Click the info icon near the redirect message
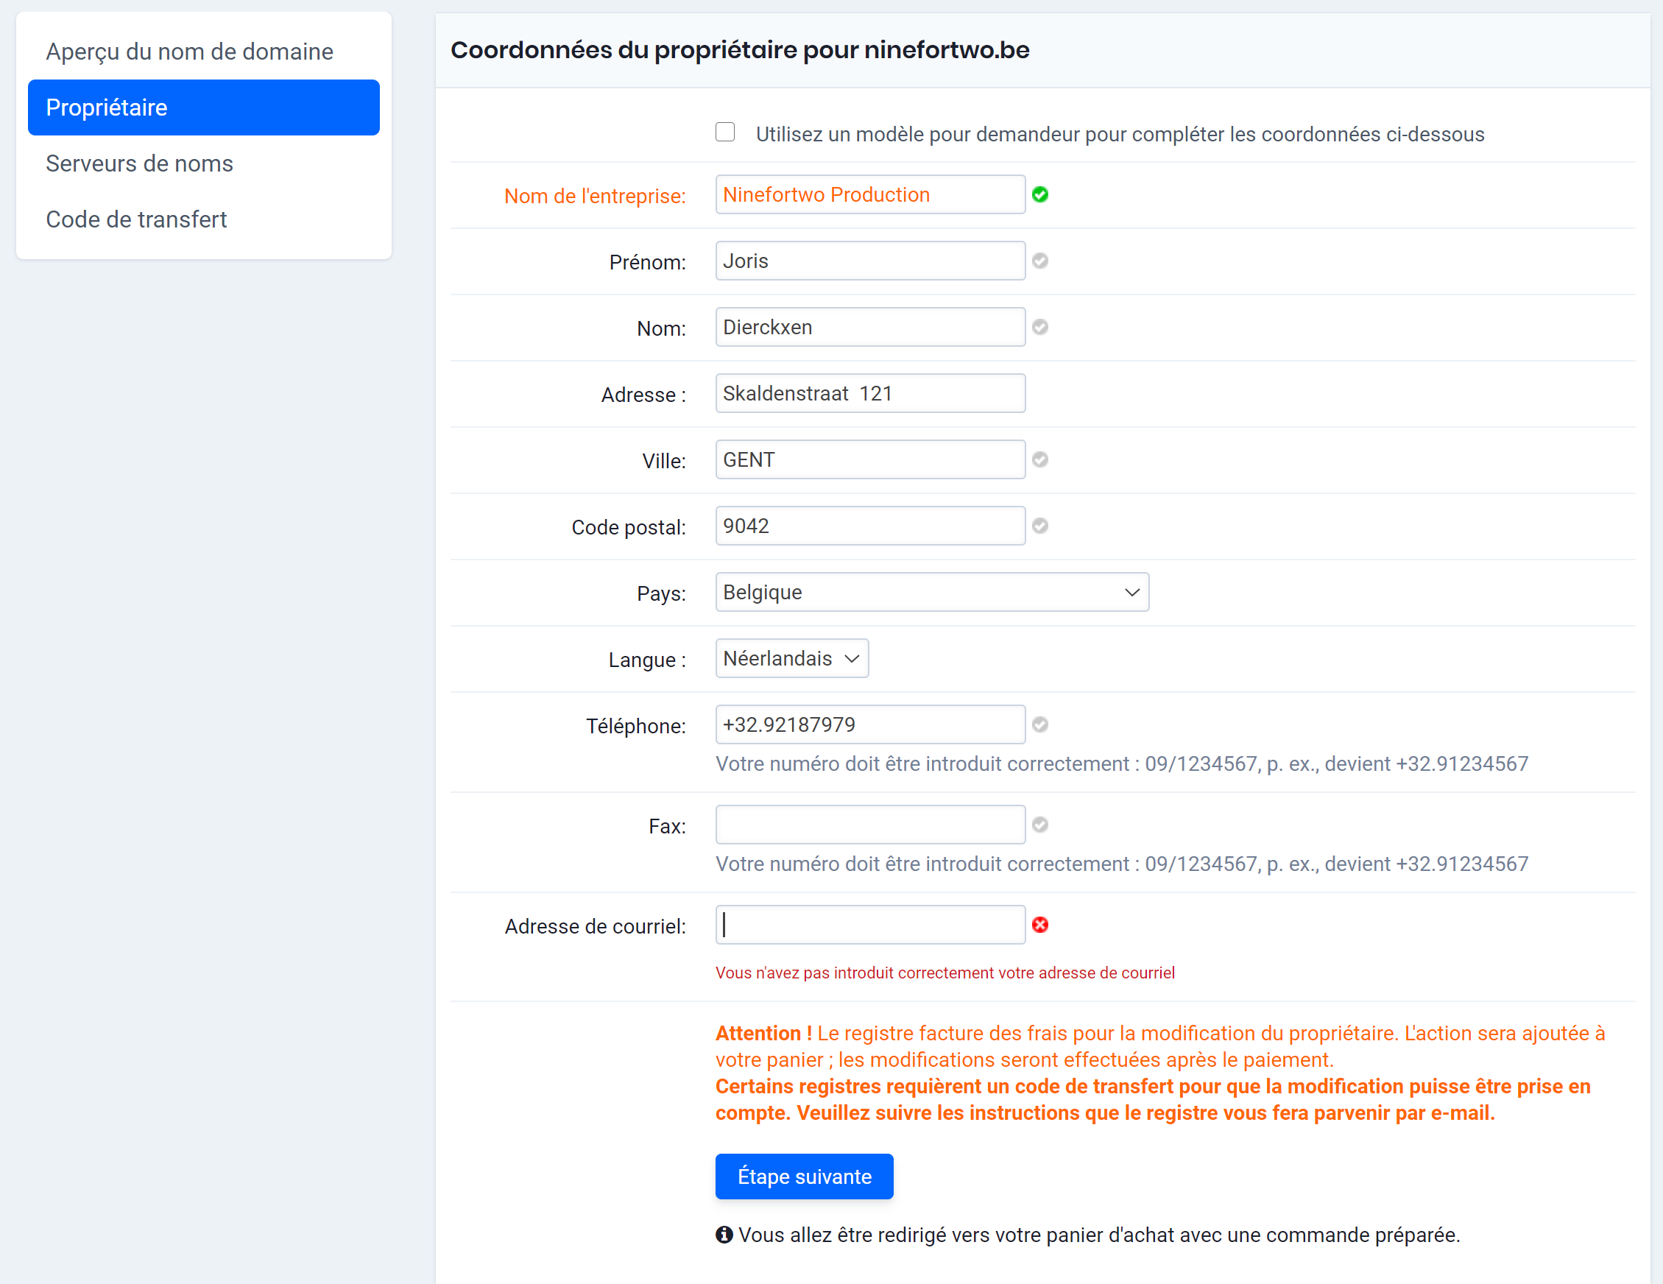Image resolution: width=1663 pixels, height=1284 pixels. (x=724, y=1235)
